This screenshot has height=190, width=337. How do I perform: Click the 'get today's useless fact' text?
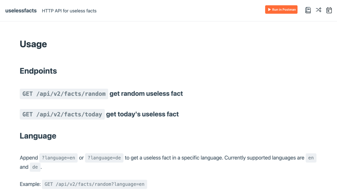tap(142, 114)
